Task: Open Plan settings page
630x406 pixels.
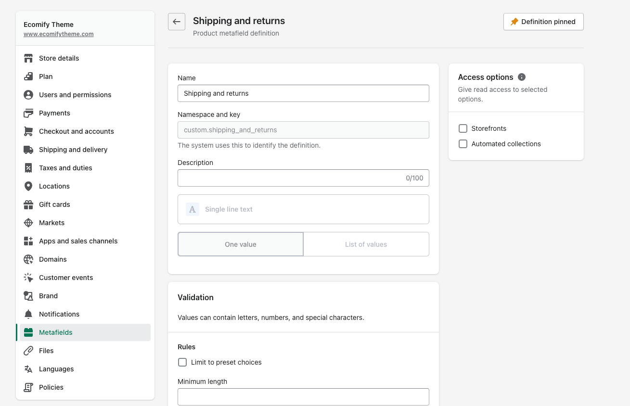Action: pos(85,76)
